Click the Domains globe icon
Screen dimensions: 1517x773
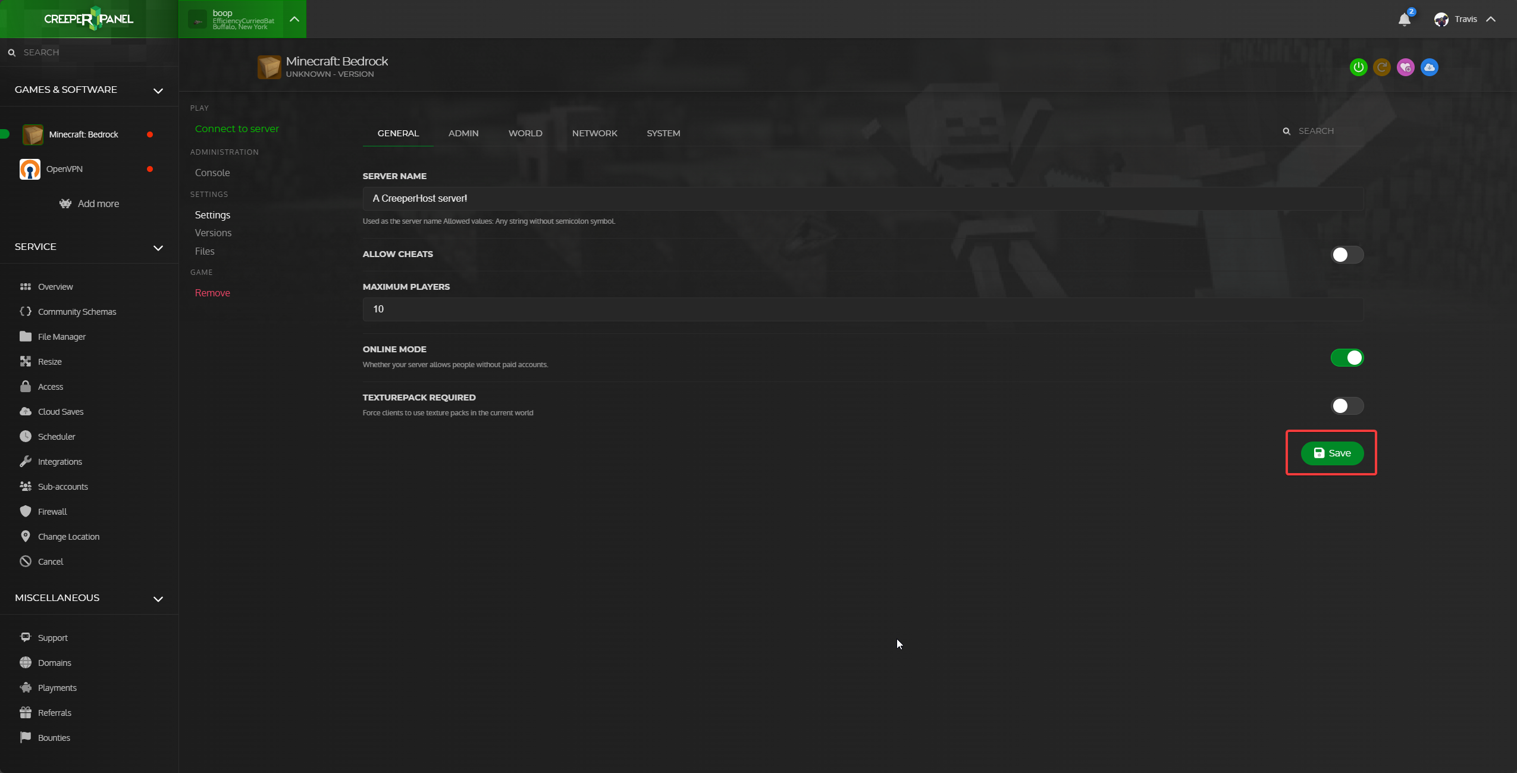[x=26, y=663]
